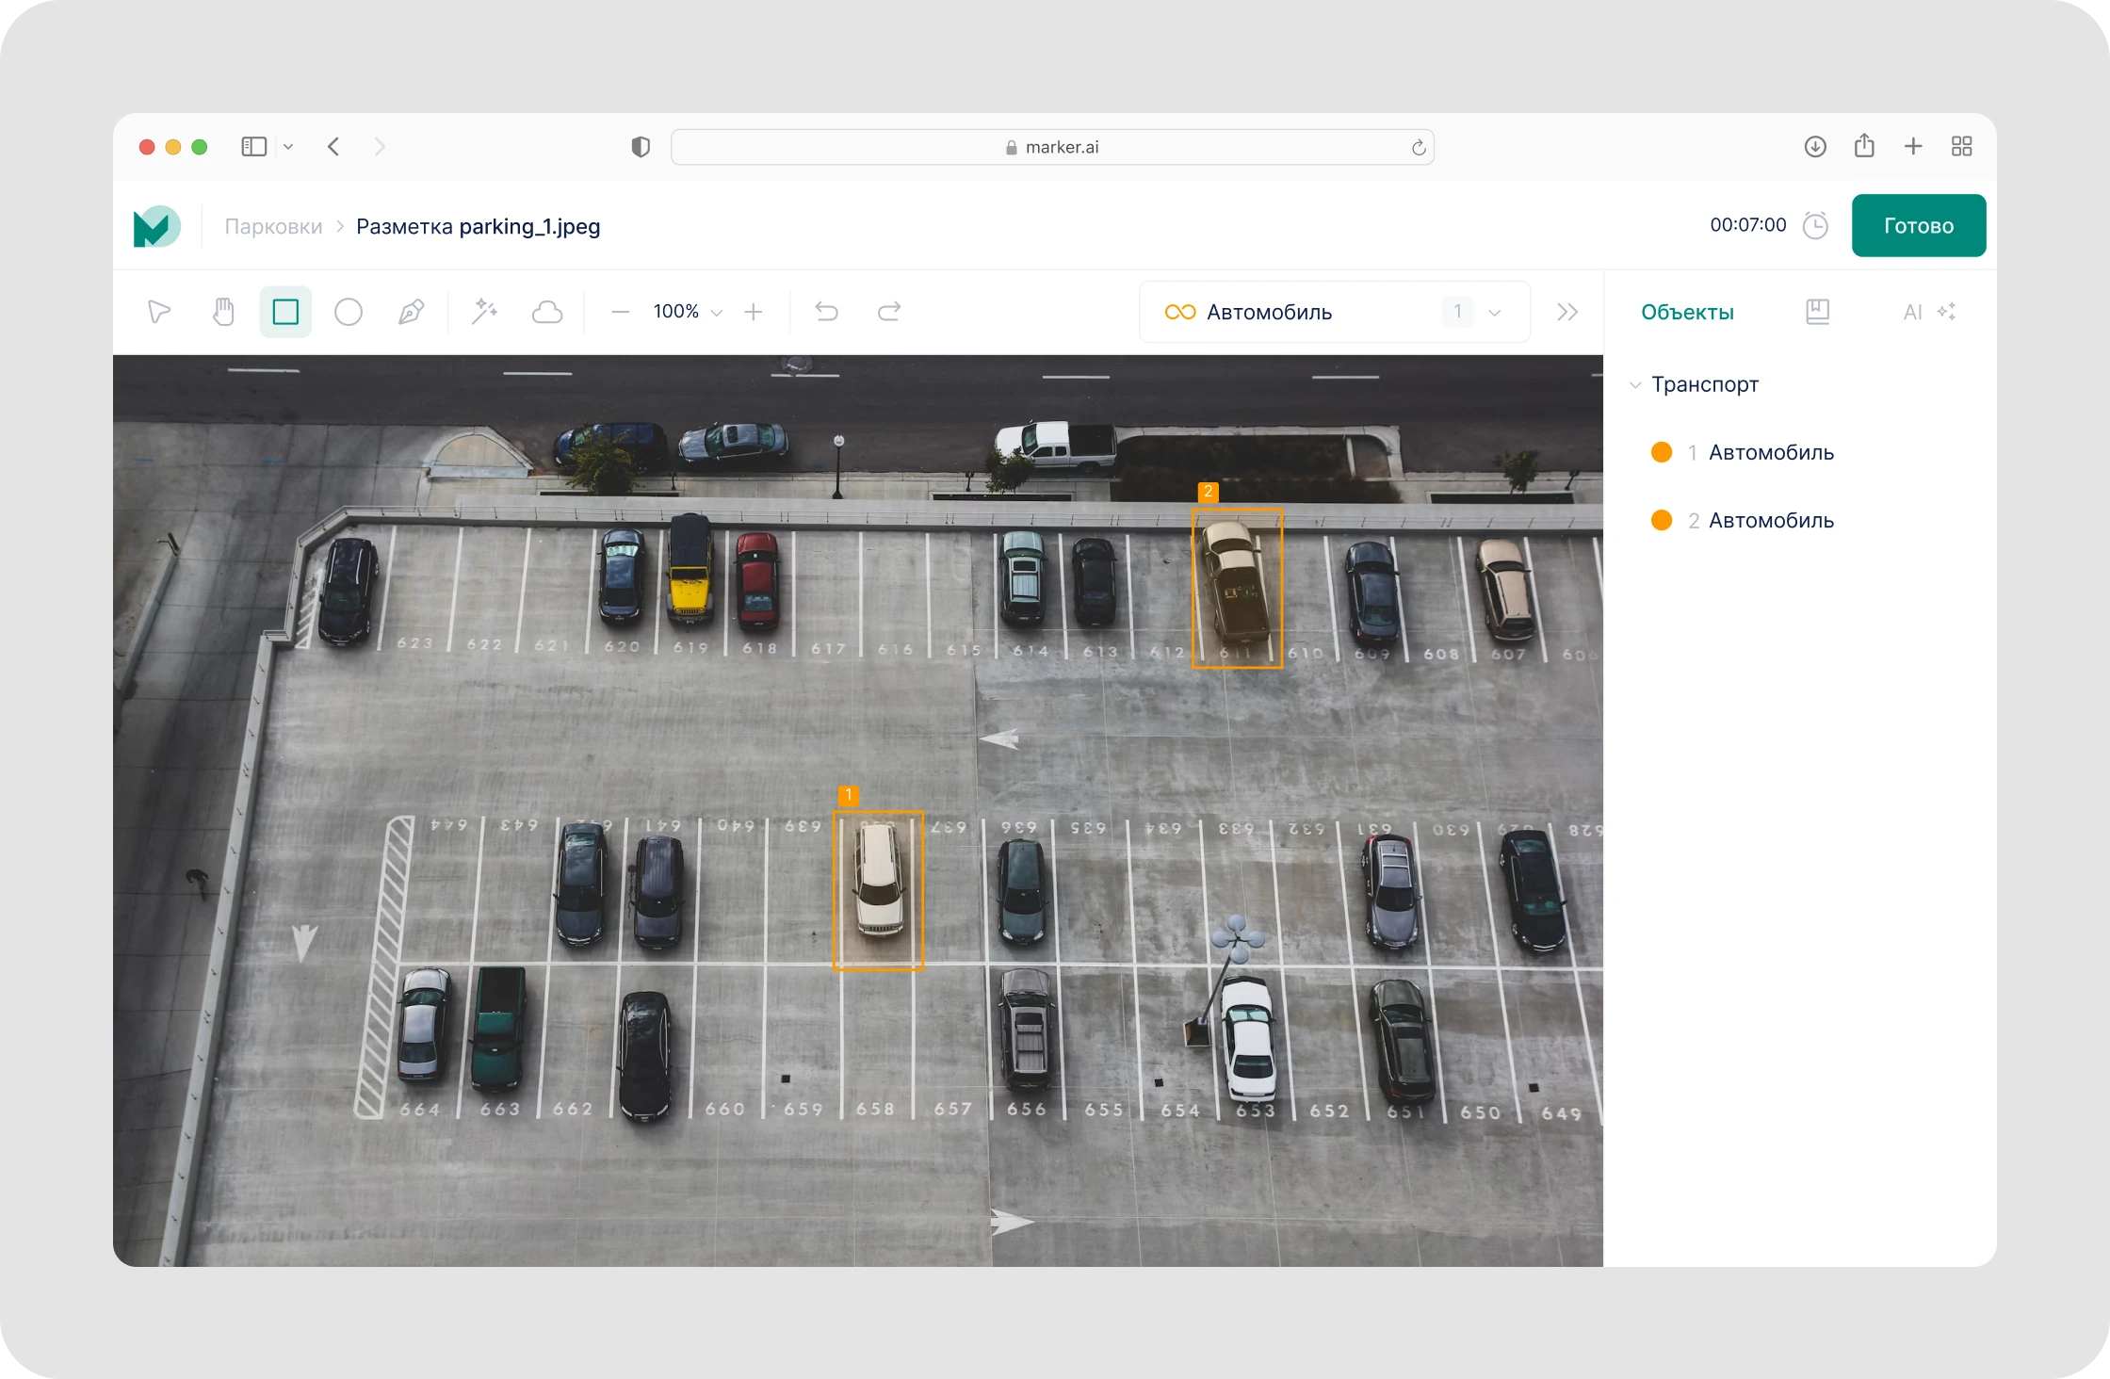Open the sidebar options chevron
The image size is (2110, 1379).
288,147
